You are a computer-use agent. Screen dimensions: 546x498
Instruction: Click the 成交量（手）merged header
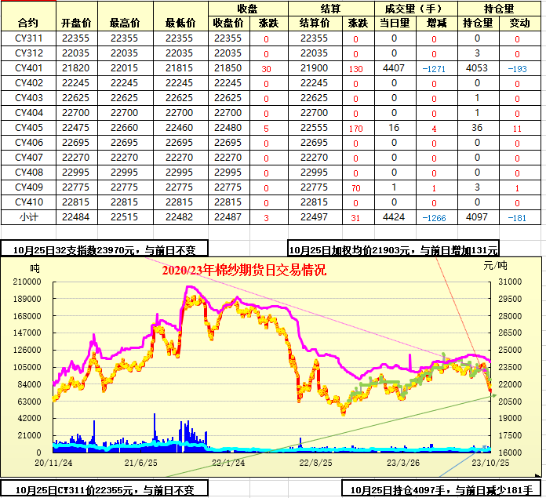(x=409, y=8)
